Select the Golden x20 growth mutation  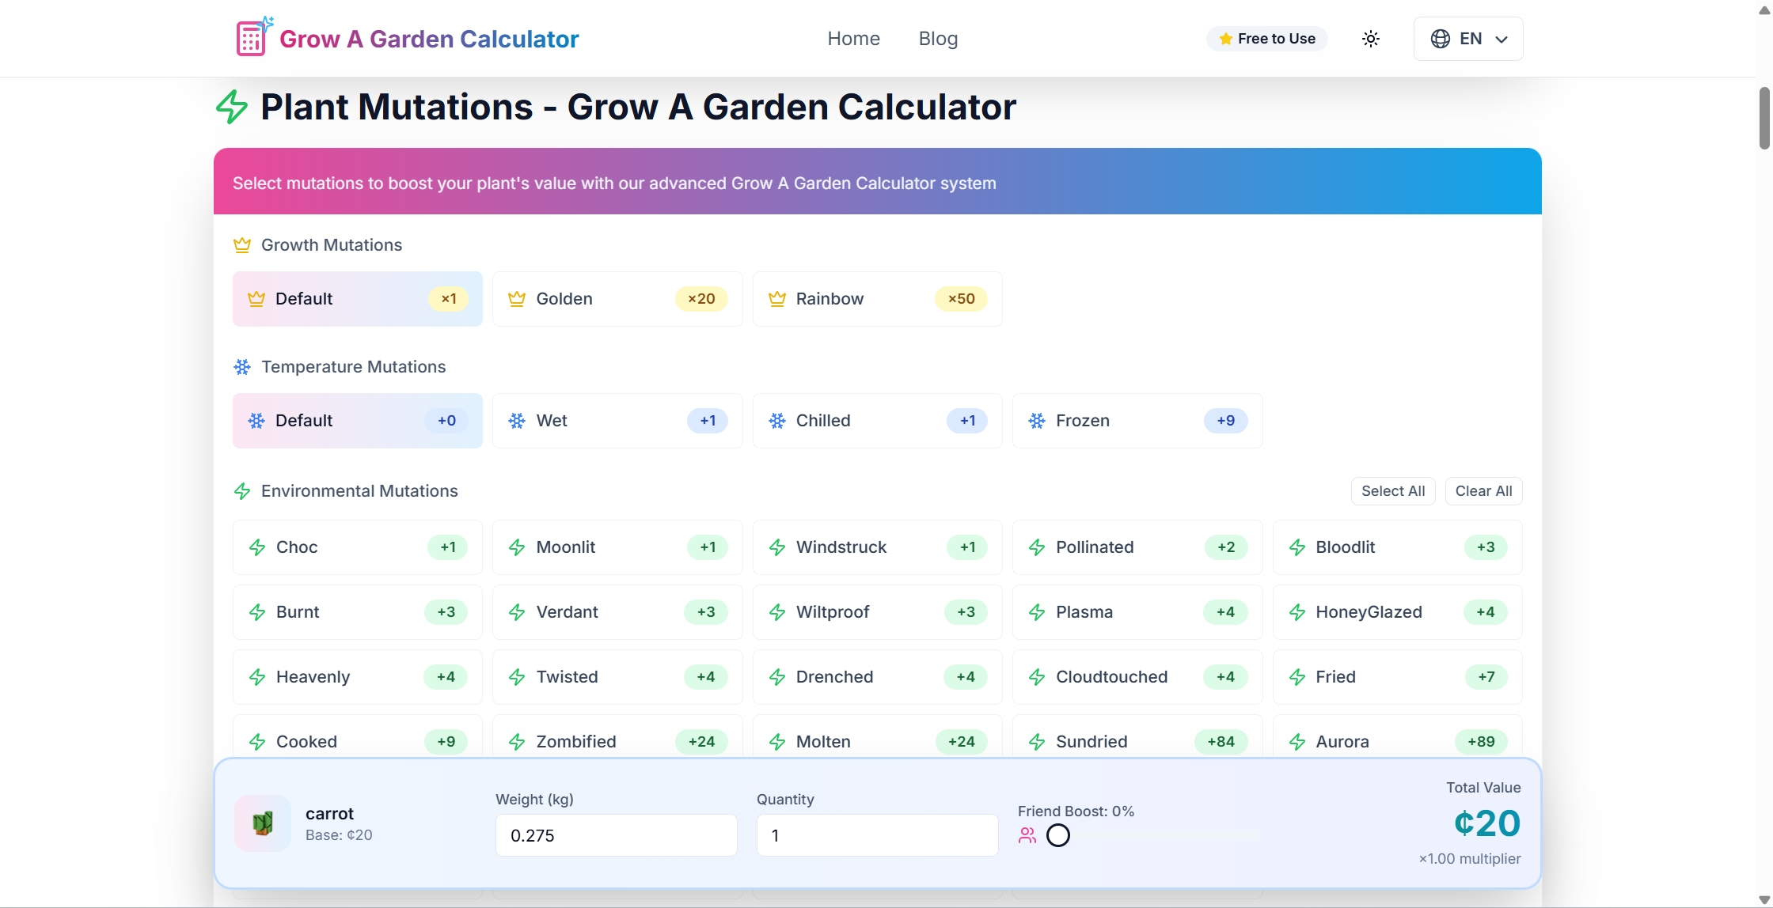[x=617, y=299]
